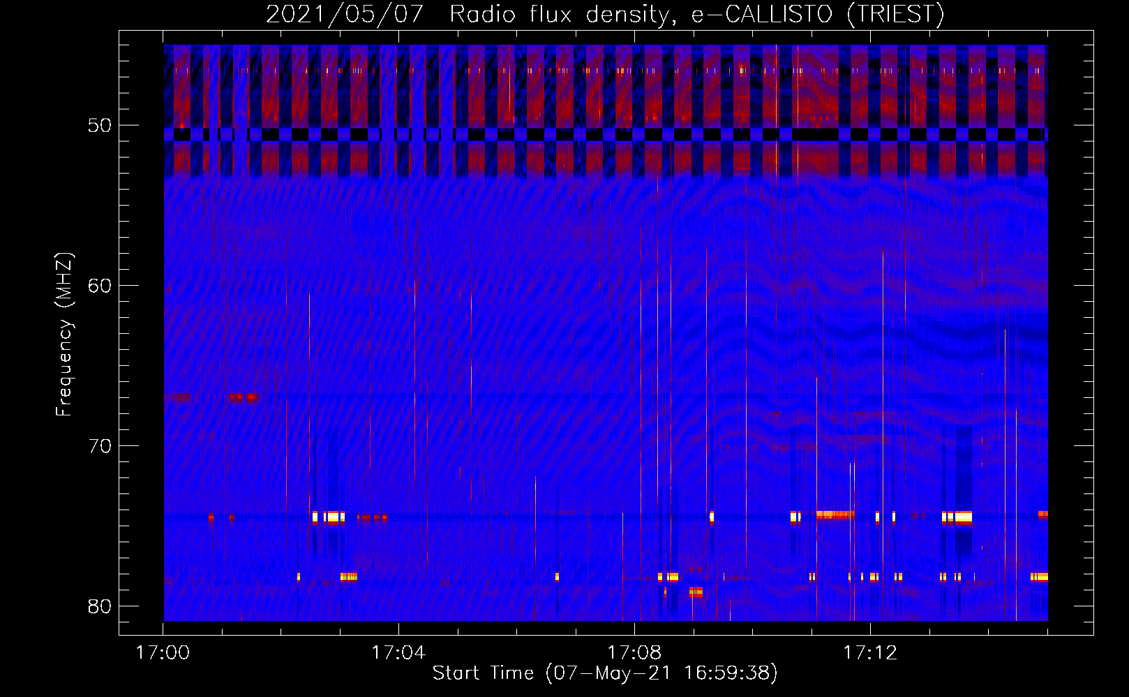Click the plot title "2021/05/07 Radio flux density, e-CALLISTO (TRIEST)"
The image size is (1129, 697).
(x=605, y=14)
